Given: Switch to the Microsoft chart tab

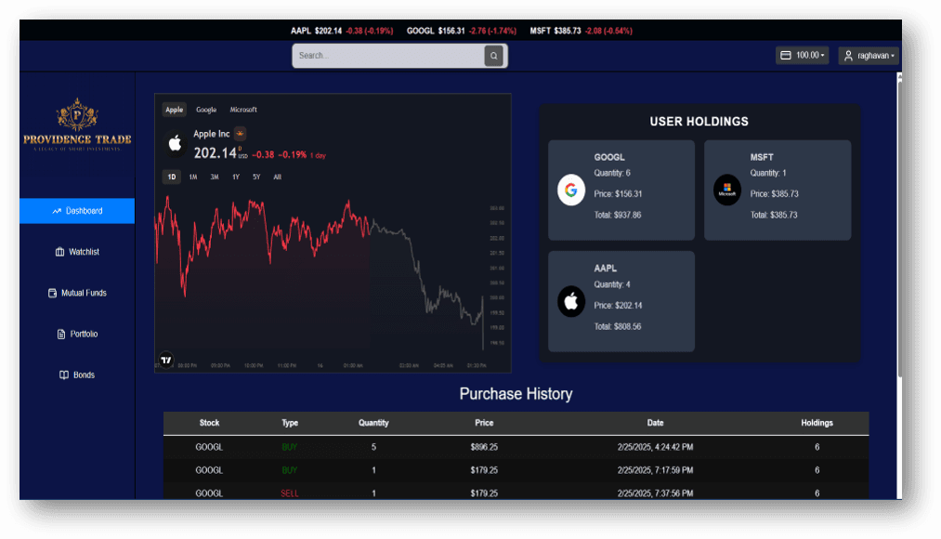Looking at the screenshot, I should click(x=243, y=109).
